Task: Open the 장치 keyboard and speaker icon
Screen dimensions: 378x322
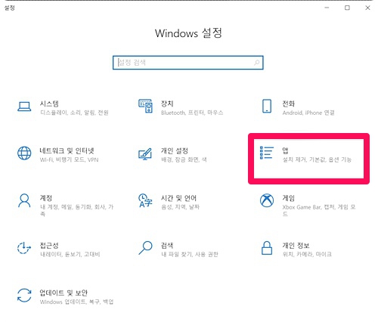Action: [x=145, y=106]
